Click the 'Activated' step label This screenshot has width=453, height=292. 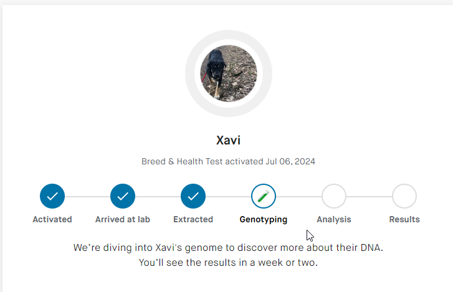[x=52, y=219]
